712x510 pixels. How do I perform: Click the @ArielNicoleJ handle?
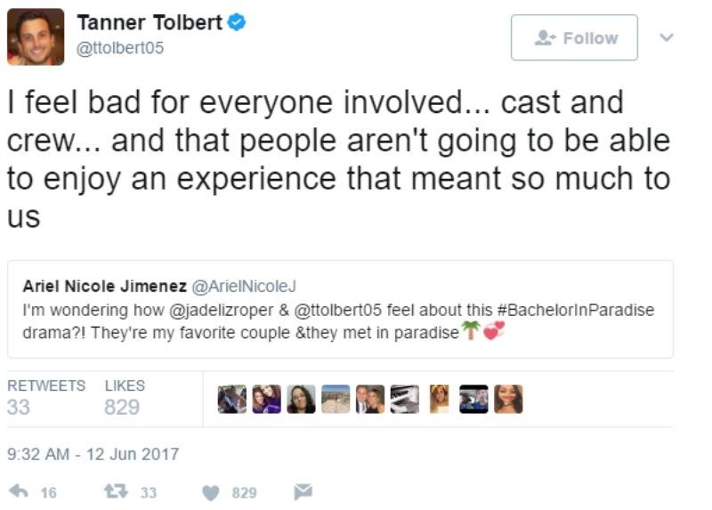point(244,286)
